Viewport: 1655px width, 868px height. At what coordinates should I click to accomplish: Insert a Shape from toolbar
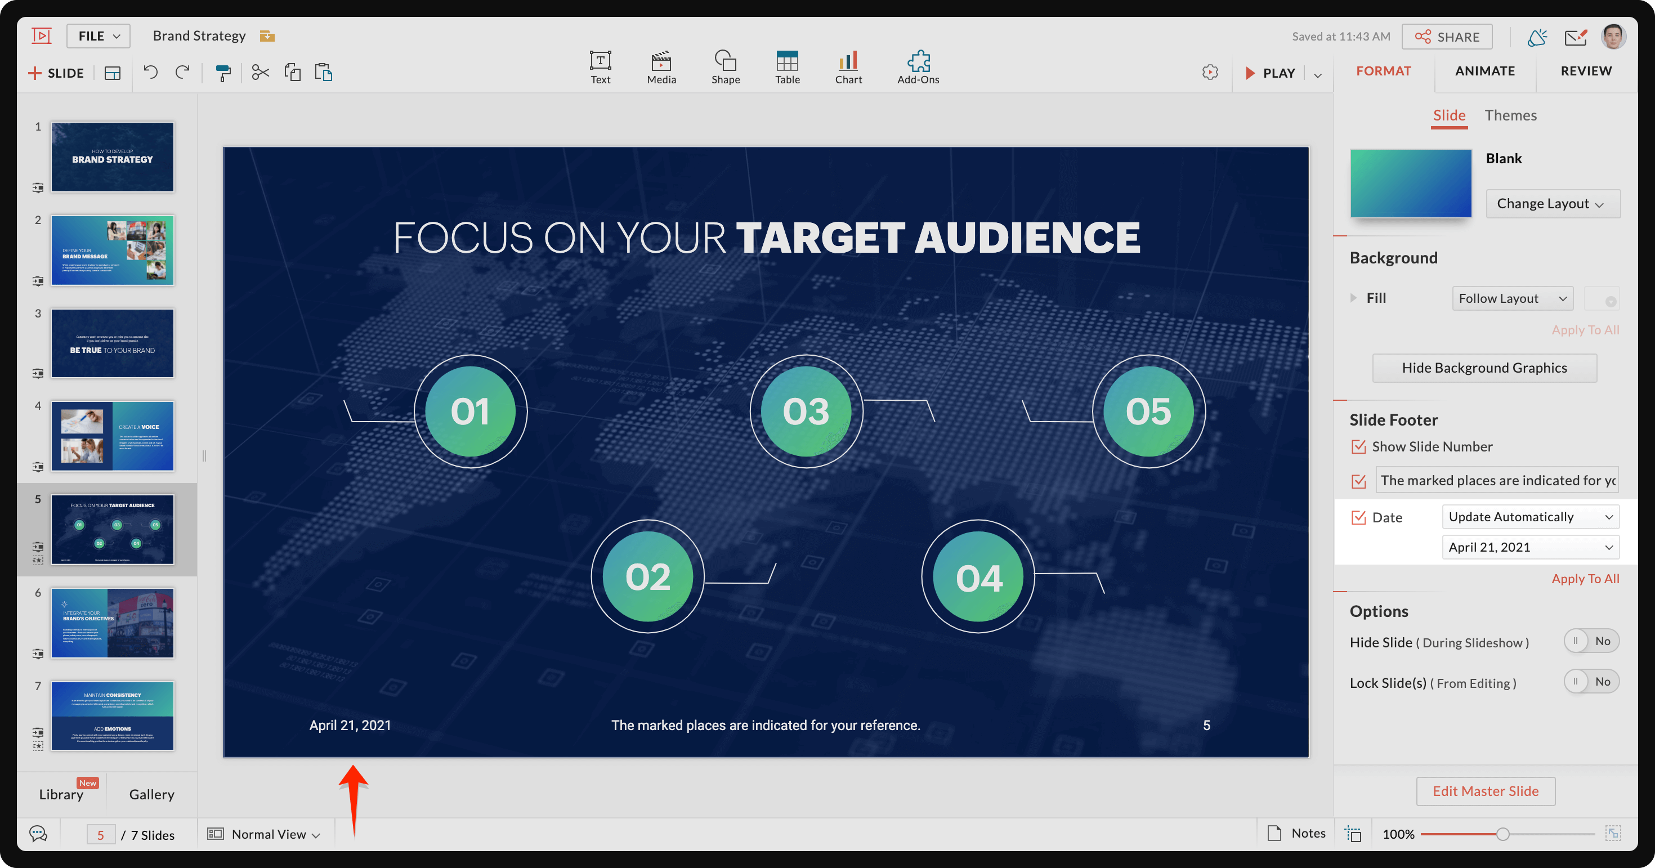click(x=726, y=68)
